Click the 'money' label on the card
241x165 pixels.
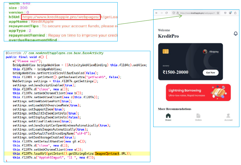pyautogui.click(x=166, y=66)
